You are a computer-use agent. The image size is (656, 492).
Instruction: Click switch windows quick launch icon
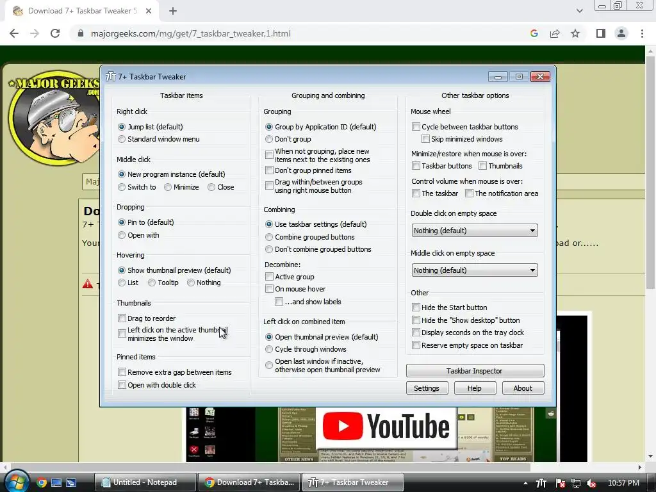[x=71, y=482]
